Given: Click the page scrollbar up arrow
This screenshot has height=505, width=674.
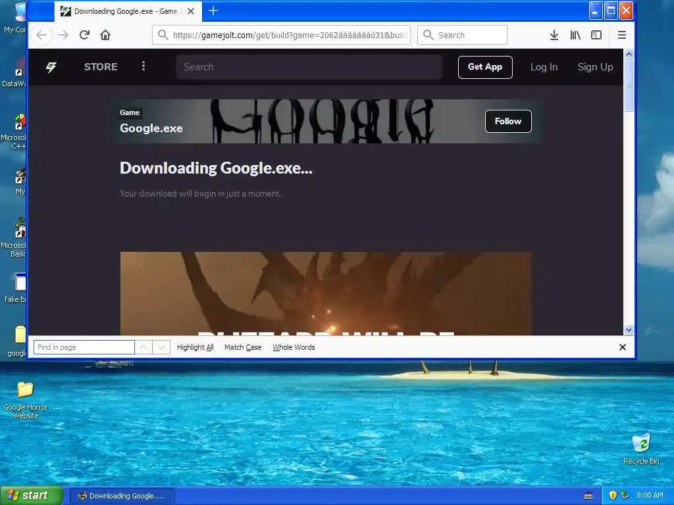Looking at the screenshot, I should [x=629, y=54].
